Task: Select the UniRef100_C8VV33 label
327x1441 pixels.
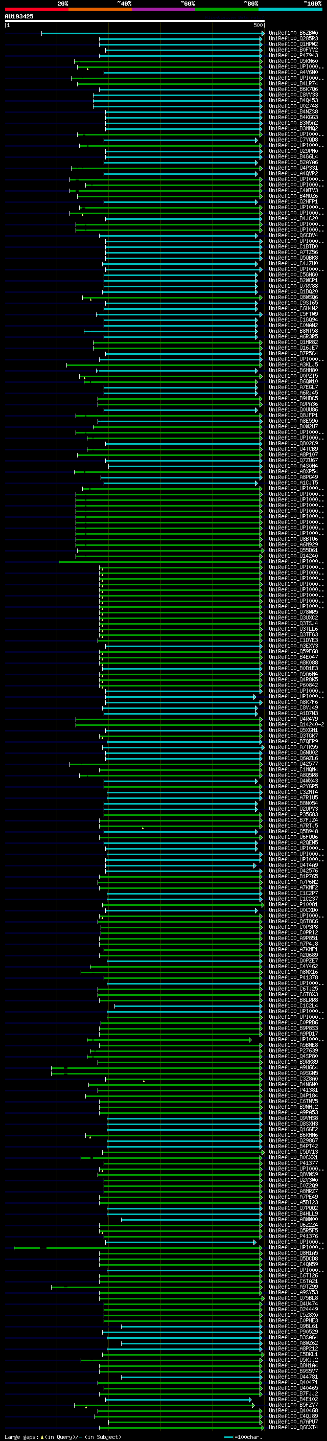Action: 293,95
